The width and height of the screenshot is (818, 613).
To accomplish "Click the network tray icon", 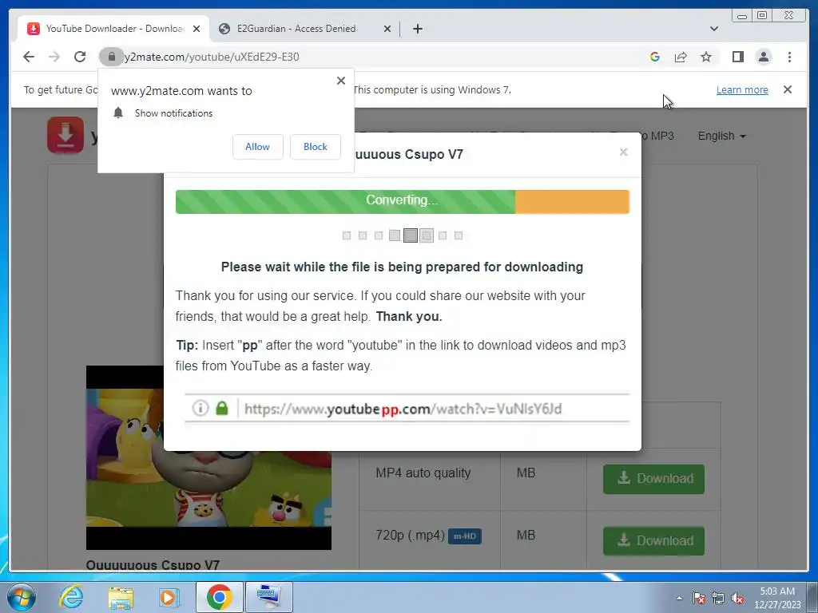I will point(718,598).
